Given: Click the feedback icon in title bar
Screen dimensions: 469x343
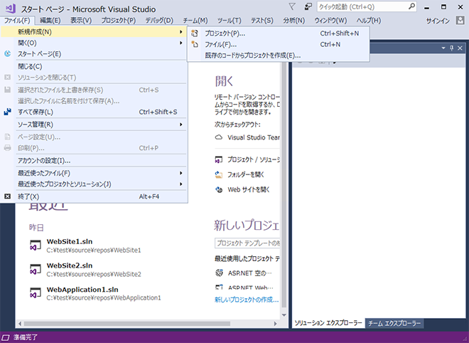Looking at the screenshot, I should pos(308,6).
